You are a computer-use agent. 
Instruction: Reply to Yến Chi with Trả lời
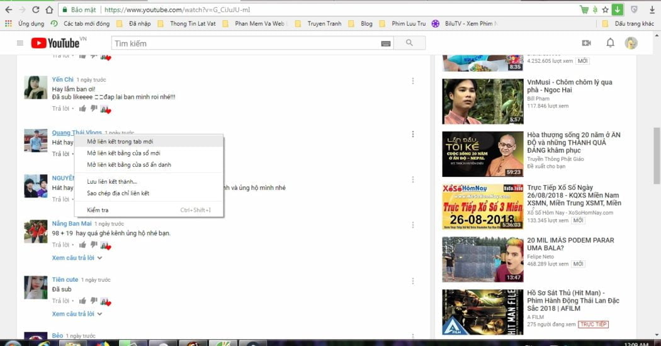coord(60,109)
